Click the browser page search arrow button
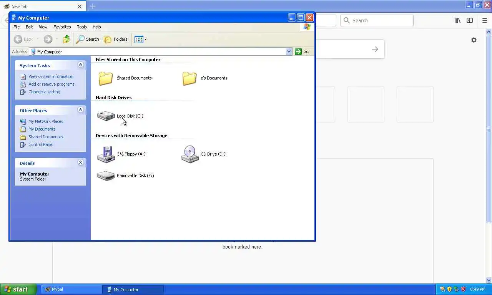Screen dimensions: 492x295 click(x=375, y=49)
